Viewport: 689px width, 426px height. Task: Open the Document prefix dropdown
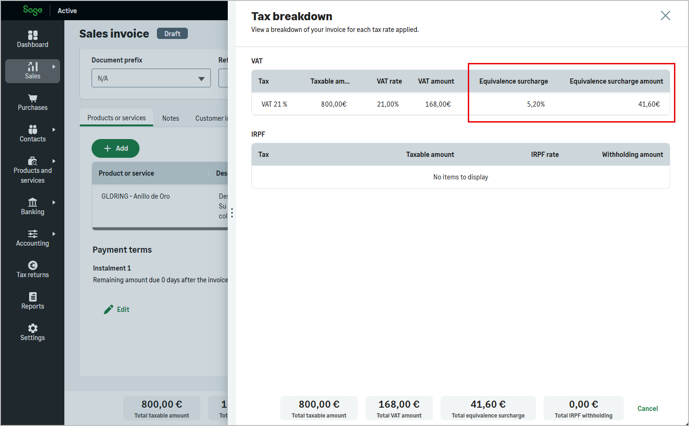[x=151, y=78]
